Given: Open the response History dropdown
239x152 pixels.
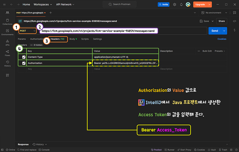Looking at the screenshot, I should [40, 144].
